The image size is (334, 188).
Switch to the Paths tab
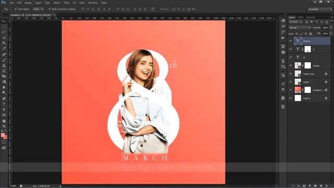point(301,17)
